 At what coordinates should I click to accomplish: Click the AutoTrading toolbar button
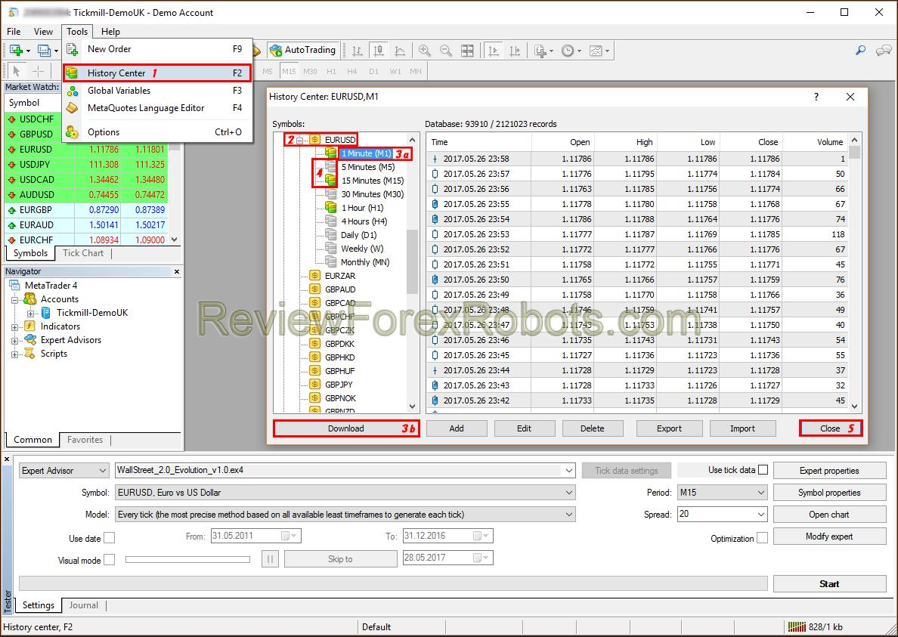tap(303, 51)
